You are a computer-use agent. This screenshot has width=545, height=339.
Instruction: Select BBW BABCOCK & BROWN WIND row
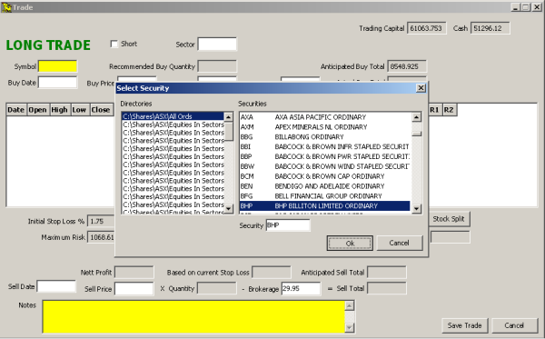coord(324,166)
